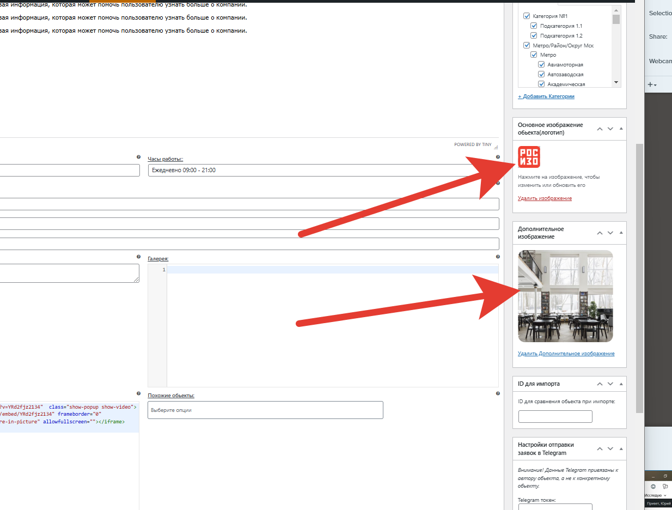Screen dimensions: 672x510
Task: Click Удалить Дополнительное изображение link
Action: point(566,354)
